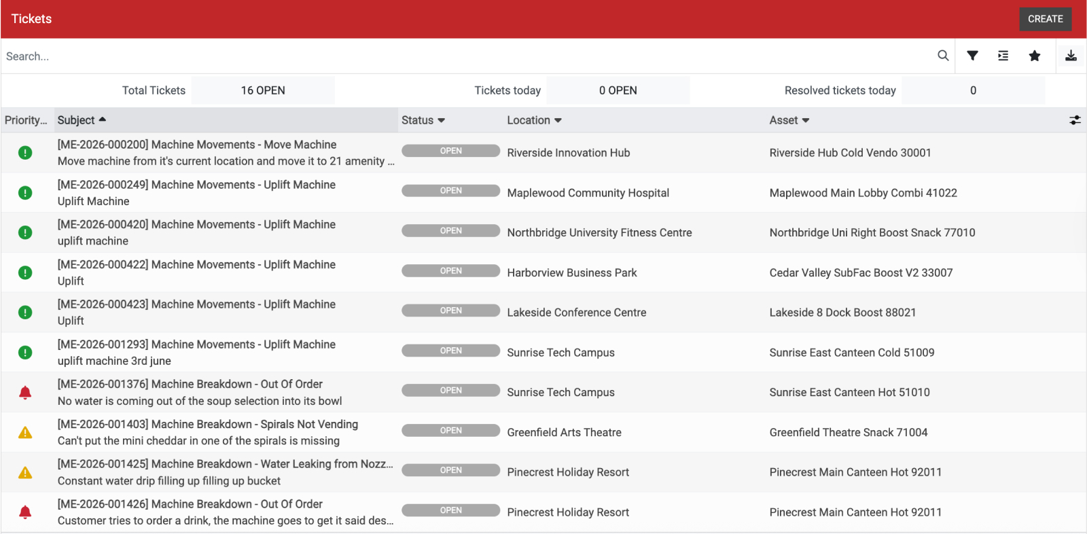
Task: Click the group-by indent icon
Action: [x=1003, y=56]
